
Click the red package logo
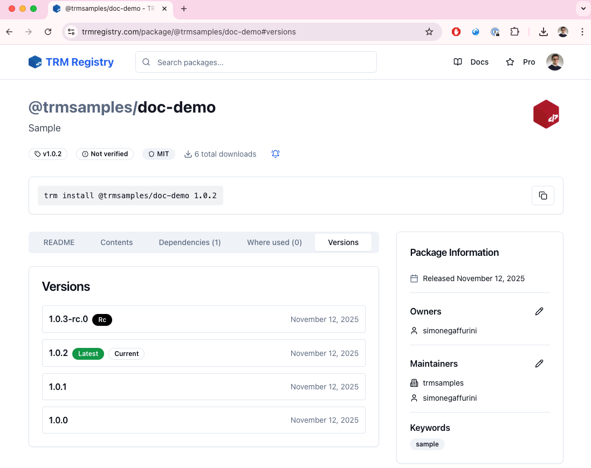coord(546,114)
